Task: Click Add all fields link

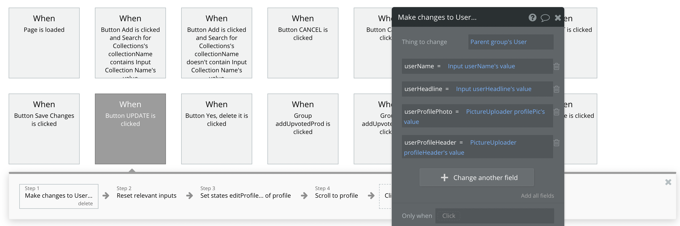Action: [x=537, y=196]
